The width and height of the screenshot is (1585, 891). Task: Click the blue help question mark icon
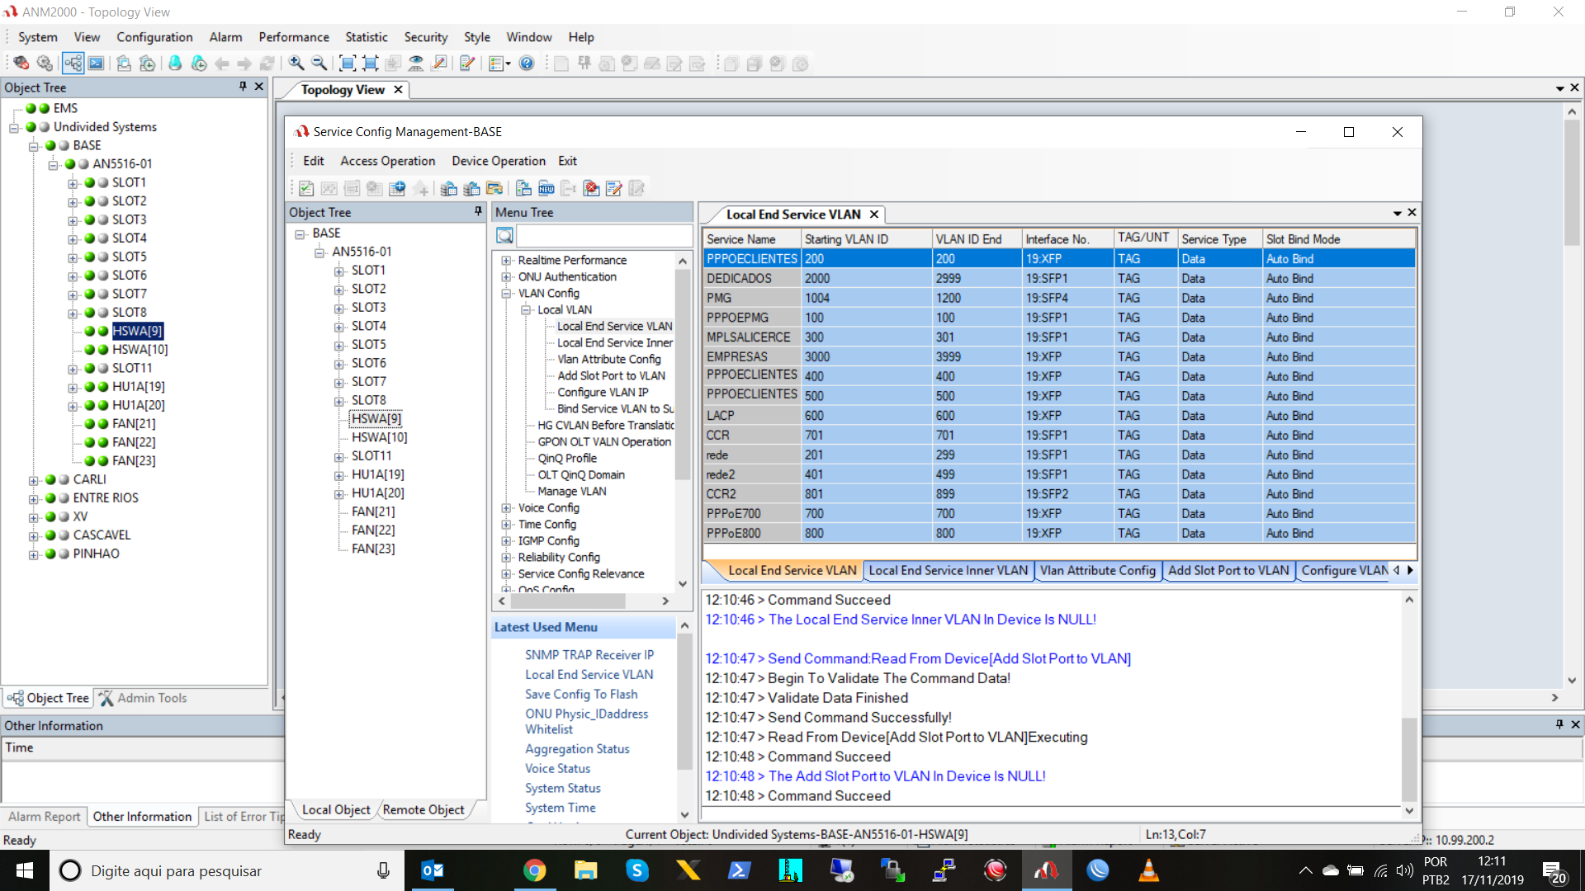coord(527,64)
